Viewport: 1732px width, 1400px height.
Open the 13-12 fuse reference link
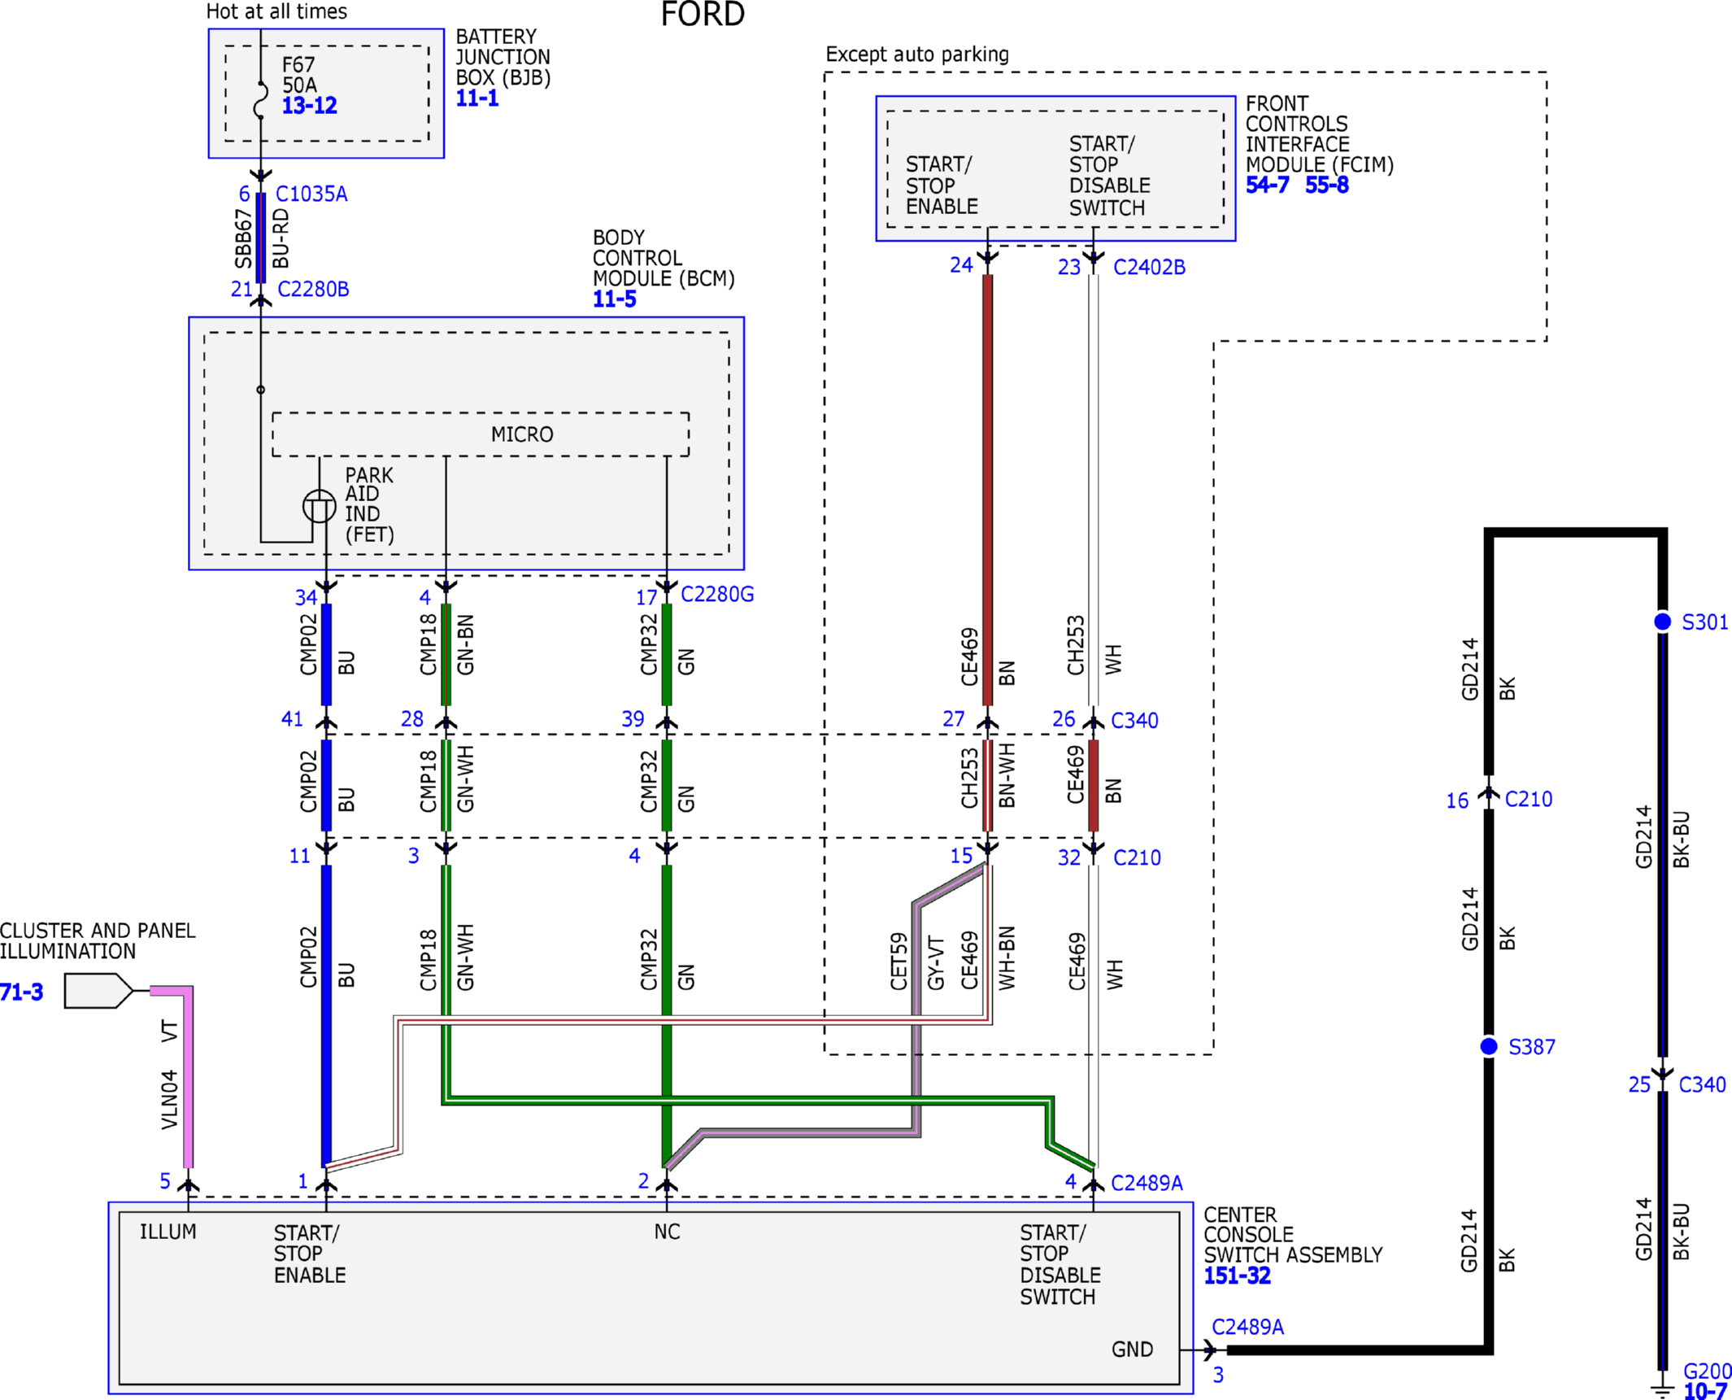[309, 106]
